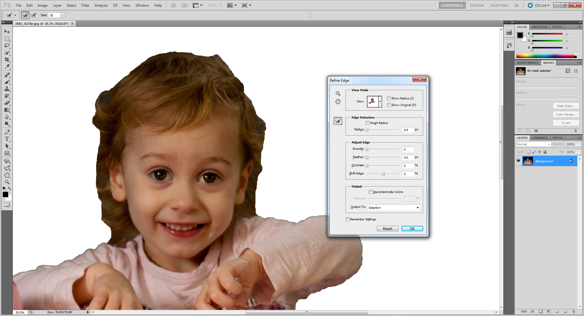Open the Output To dropdown

(394, 208)
